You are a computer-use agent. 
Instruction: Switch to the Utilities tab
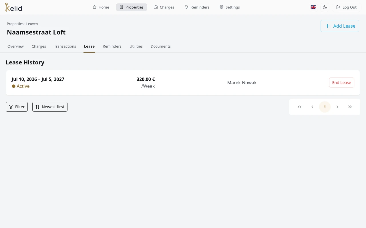(x=136, y=46)
